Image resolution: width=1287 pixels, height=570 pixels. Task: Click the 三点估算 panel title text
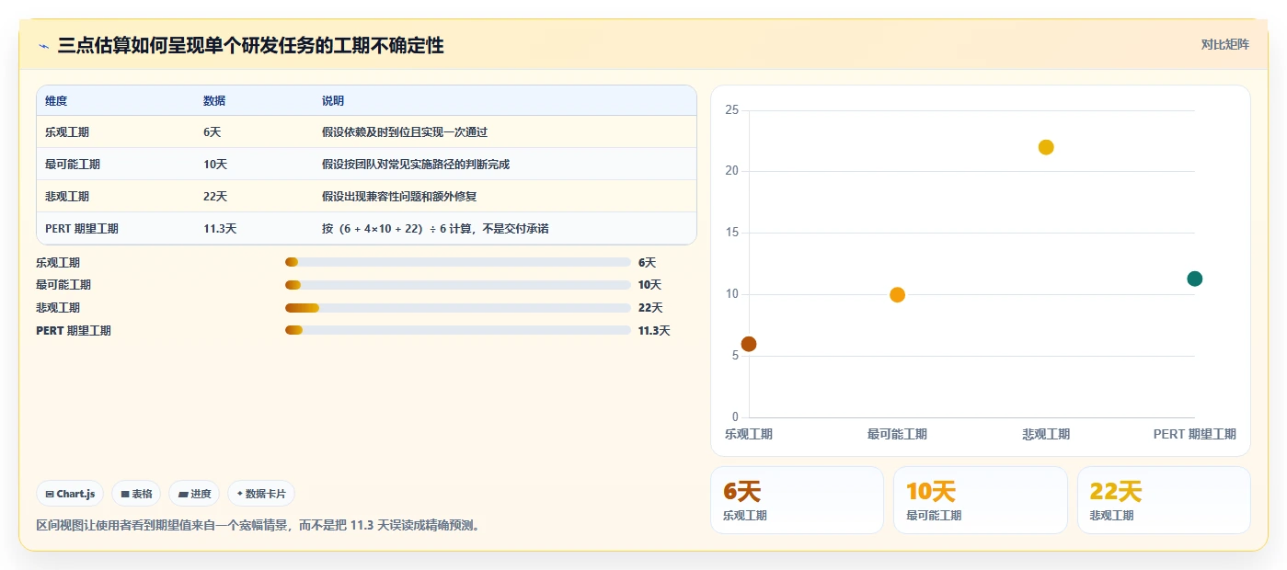pos(250,45)
